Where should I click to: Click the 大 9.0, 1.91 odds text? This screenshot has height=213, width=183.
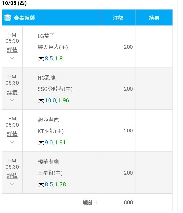(x=52, y=143)
